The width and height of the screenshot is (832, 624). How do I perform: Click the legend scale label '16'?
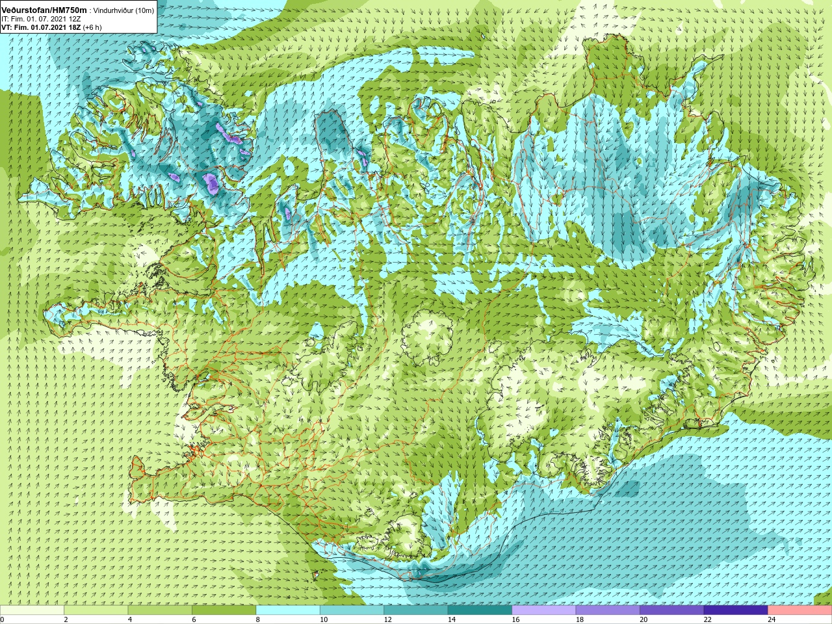click(515, 620)
